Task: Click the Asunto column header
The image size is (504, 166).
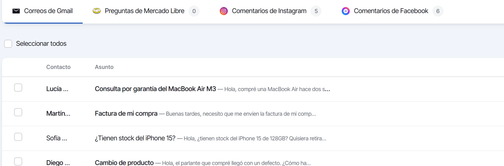Action: coord(104,67)
